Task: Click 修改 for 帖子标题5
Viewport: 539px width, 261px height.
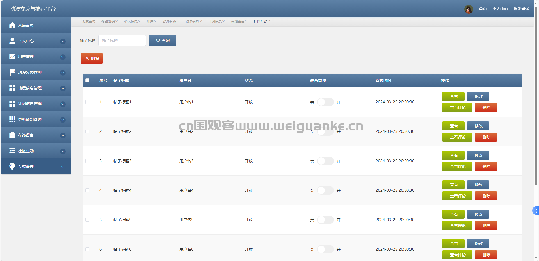Action: 478,214
